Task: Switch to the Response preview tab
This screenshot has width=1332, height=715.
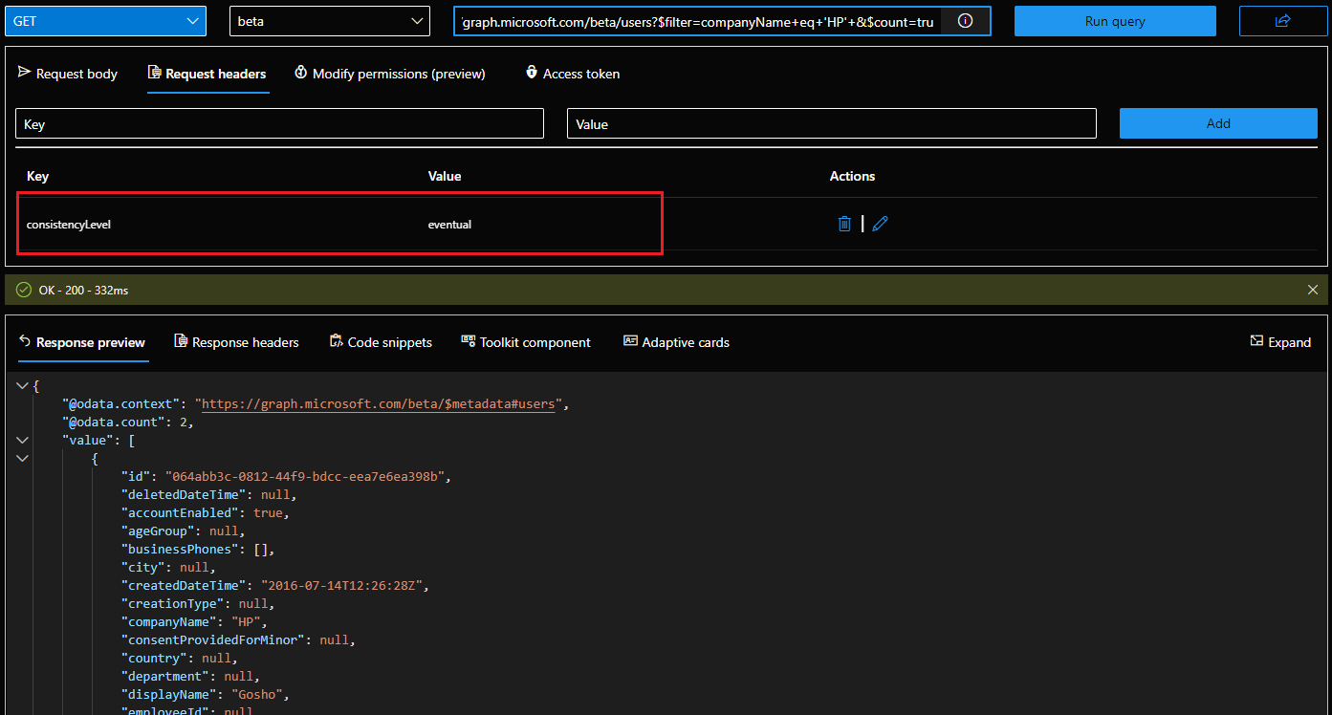Action: (x=82, y=342)
